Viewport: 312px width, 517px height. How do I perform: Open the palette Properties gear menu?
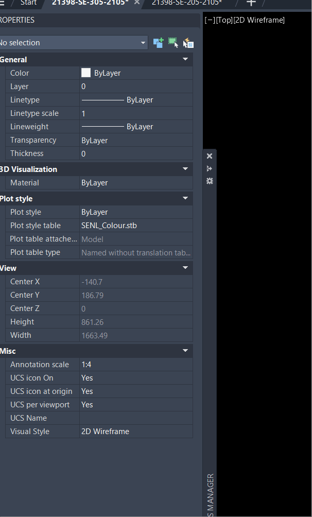[209, 181]
